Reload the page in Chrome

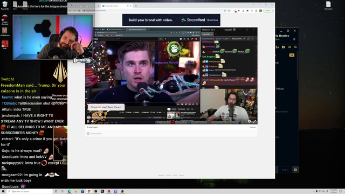(x=79, y=11)
